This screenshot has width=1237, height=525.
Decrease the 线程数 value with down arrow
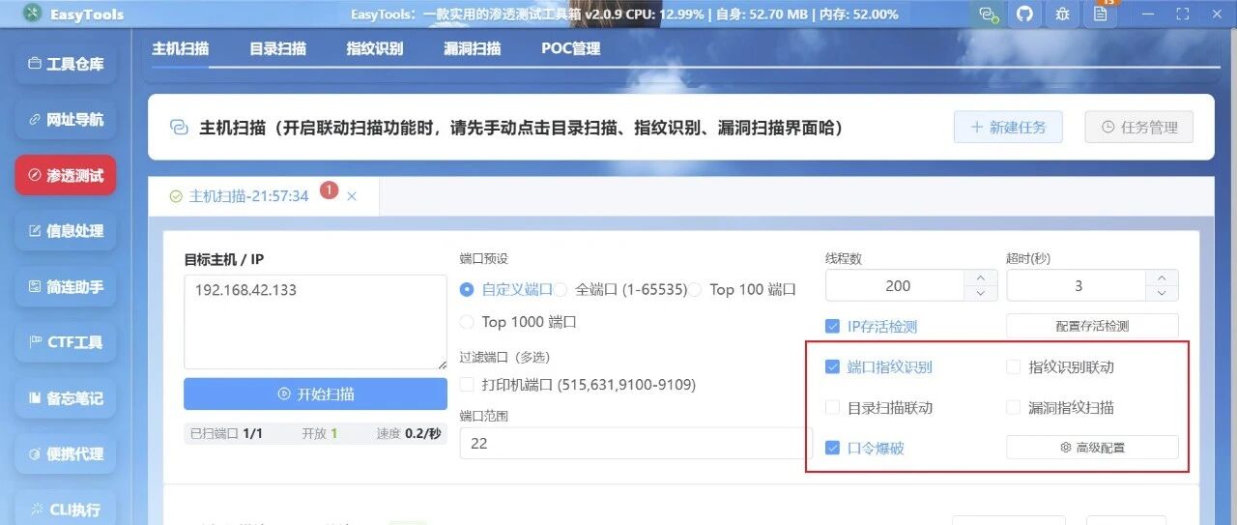pyautogui.click(x=981, y=293)
